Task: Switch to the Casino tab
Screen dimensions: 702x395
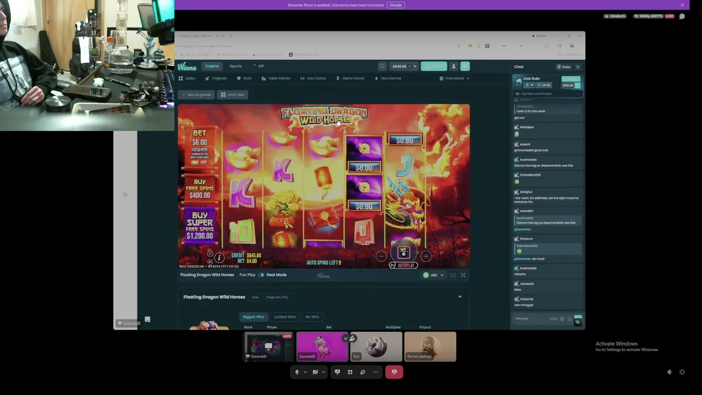Action: point(212,66)
